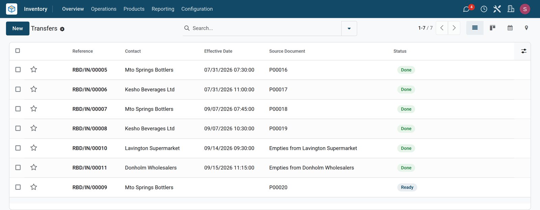
Task: Open the messages conversation icon
Action: coord(466,9)
